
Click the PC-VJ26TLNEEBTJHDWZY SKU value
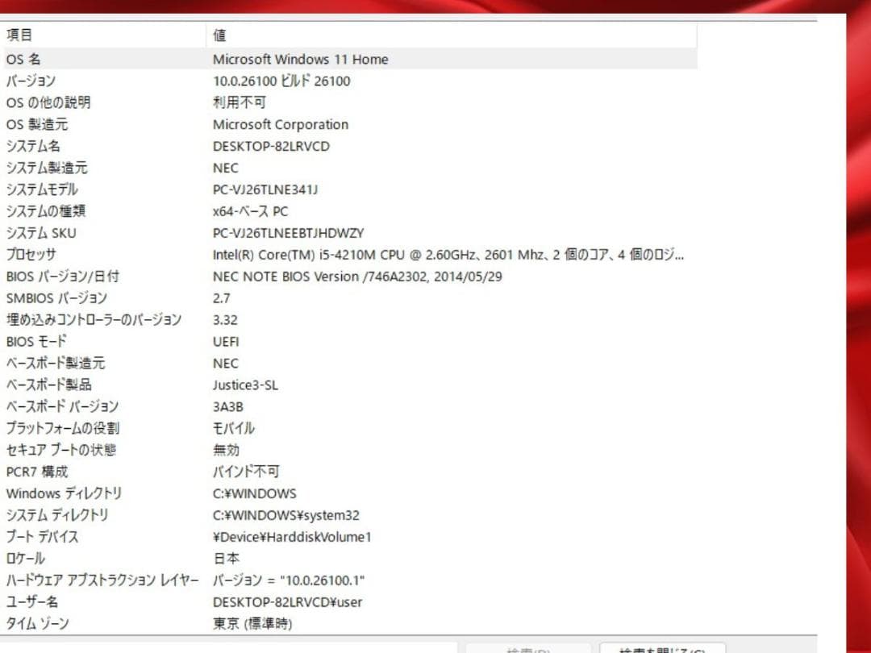[288, 233]
